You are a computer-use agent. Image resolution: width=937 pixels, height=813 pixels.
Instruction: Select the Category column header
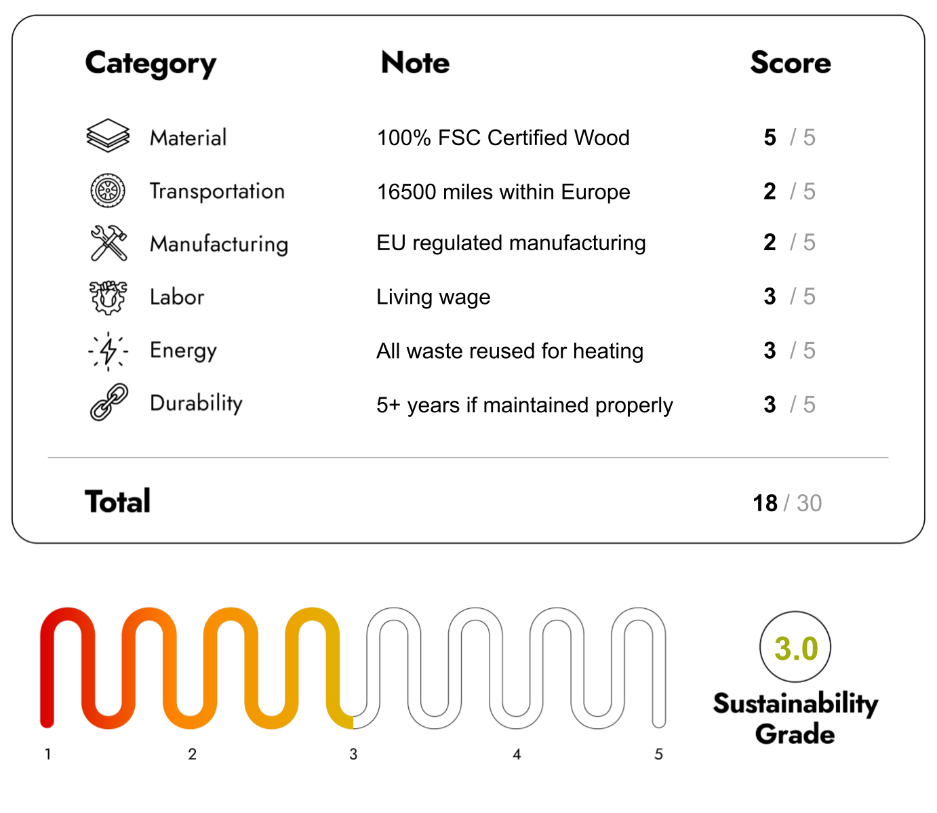pyautogui.click(x=151, y=64)
